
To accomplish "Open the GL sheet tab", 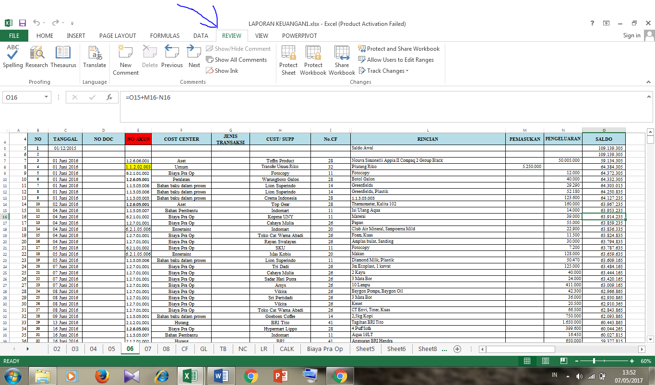I will (x=203, y=349).
